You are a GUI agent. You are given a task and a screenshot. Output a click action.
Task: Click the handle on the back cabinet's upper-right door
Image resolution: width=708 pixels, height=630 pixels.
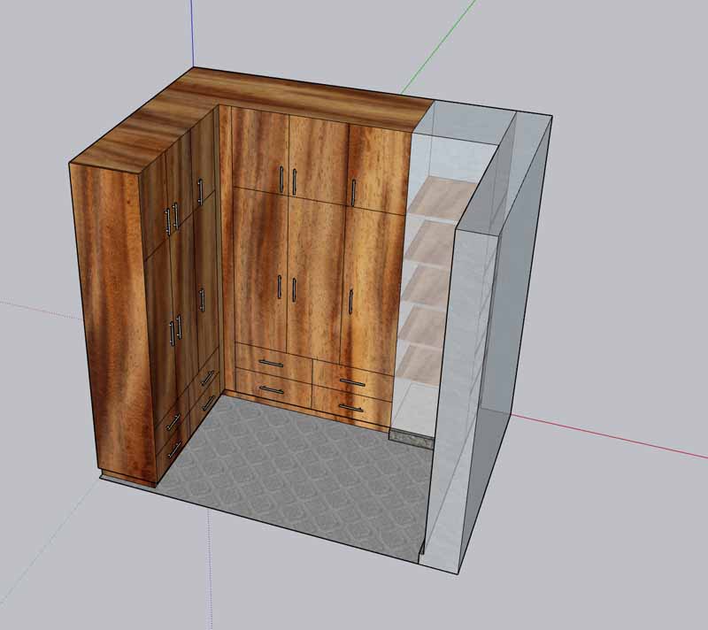tap(353, 192)
